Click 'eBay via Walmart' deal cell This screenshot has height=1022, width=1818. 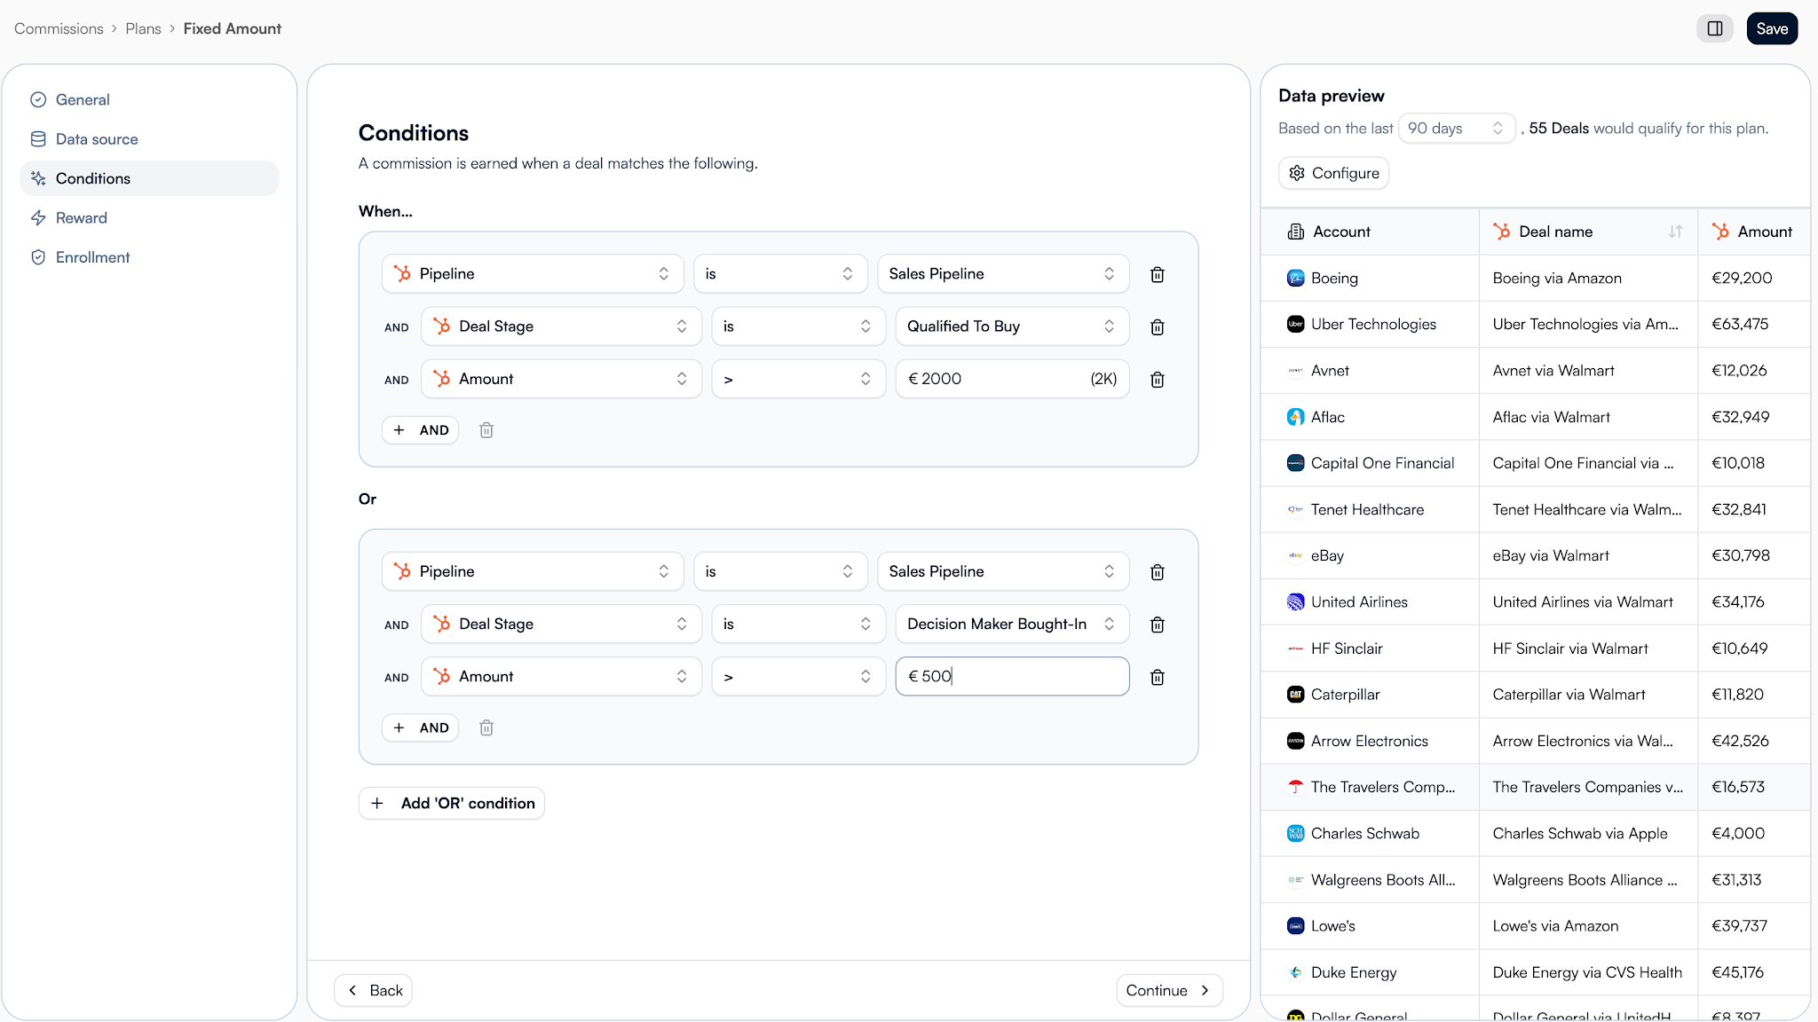coord(1588,555)
